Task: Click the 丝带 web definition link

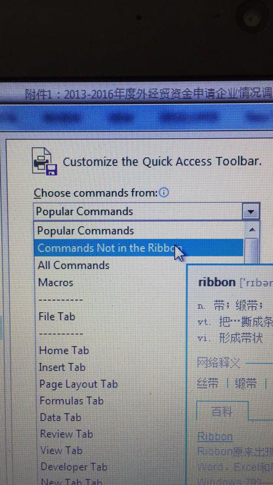Action: point(207,384)
